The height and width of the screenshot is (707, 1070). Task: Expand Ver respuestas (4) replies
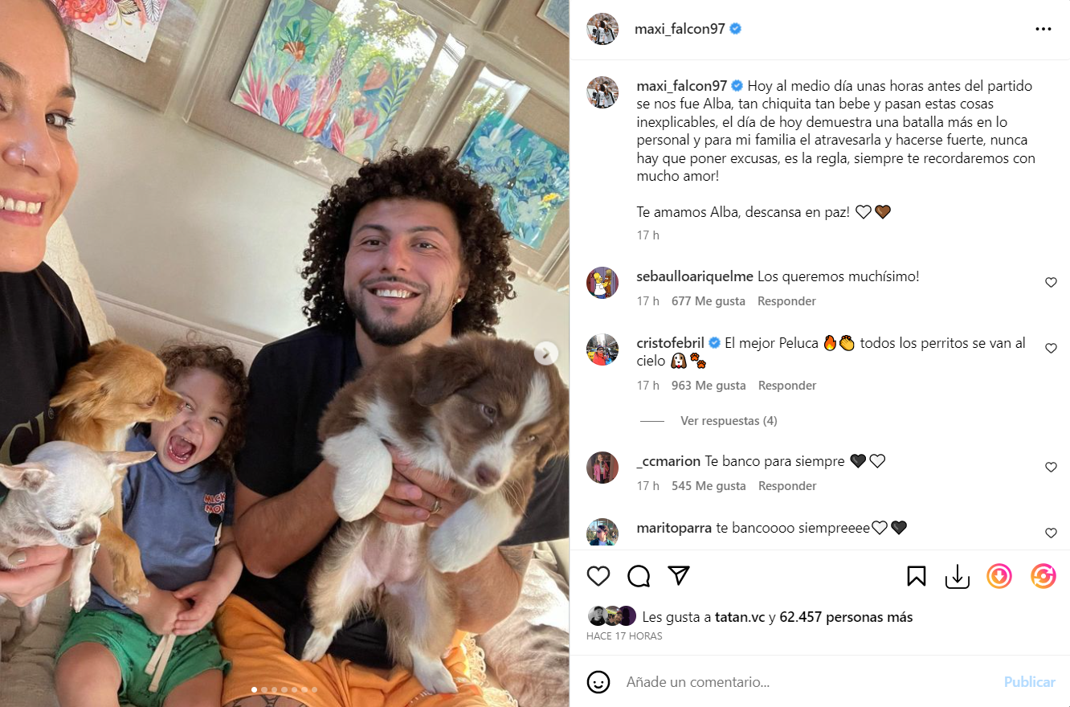click(x=729, y=421)
